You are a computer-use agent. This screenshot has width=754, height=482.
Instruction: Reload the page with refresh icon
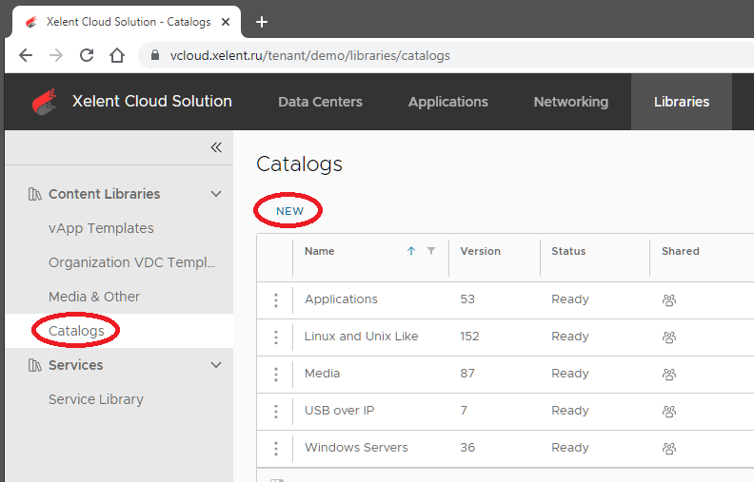coord(87,56)
